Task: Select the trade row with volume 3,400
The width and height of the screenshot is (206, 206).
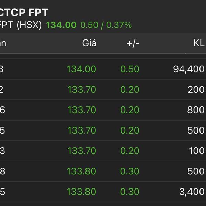Action: (x=103, y=192)
